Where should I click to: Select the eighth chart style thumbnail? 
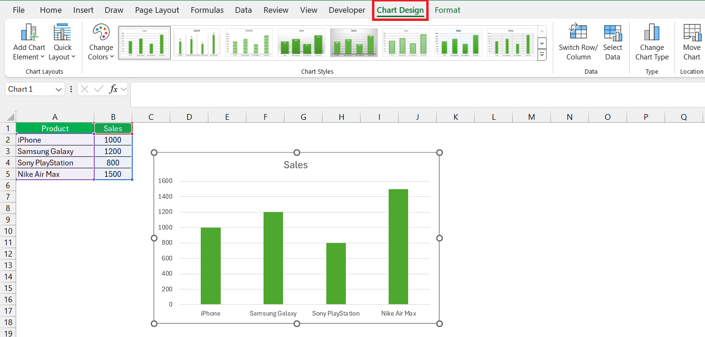pyautogui.click(x=511, y=43)
